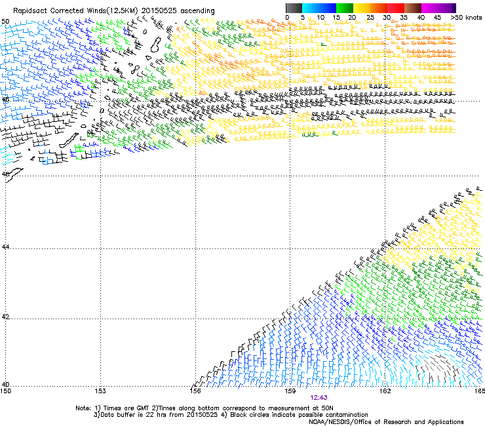Click the red 30-35 knots legend swatch

(396, 8)
